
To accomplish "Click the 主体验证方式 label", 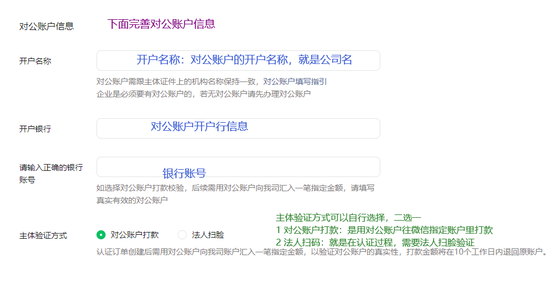I will click(x=43, y=236).
